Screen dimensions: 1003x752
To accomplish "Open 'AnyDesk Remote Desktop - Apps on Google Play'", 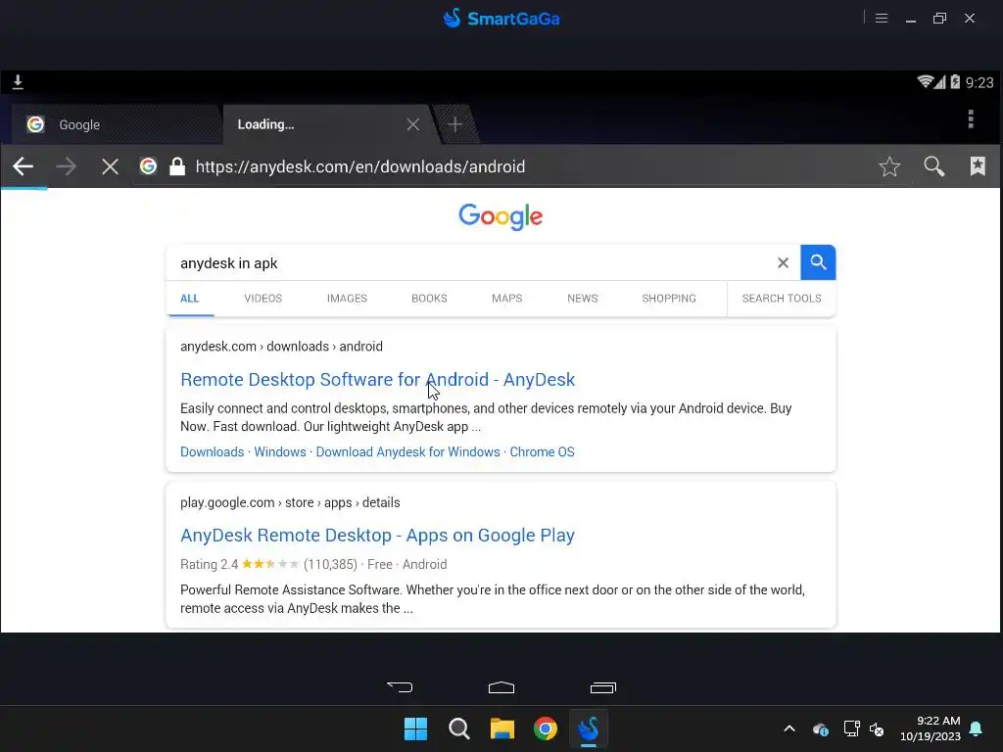I will (x=377, y=536).
